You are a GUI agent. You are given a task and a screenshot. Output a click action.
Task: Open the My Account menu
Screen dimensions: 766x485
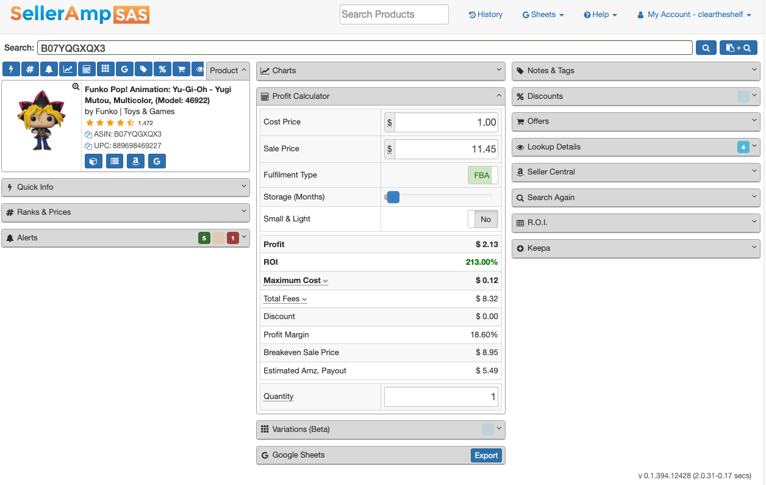694,15
